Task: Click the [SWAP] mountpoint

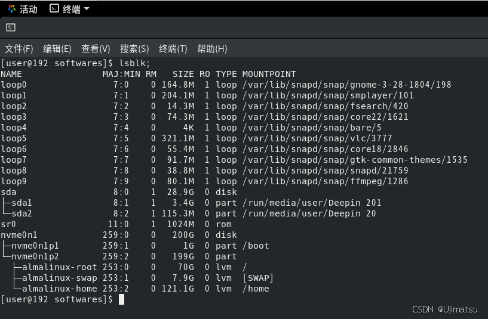Action: [x=258, y=278]
